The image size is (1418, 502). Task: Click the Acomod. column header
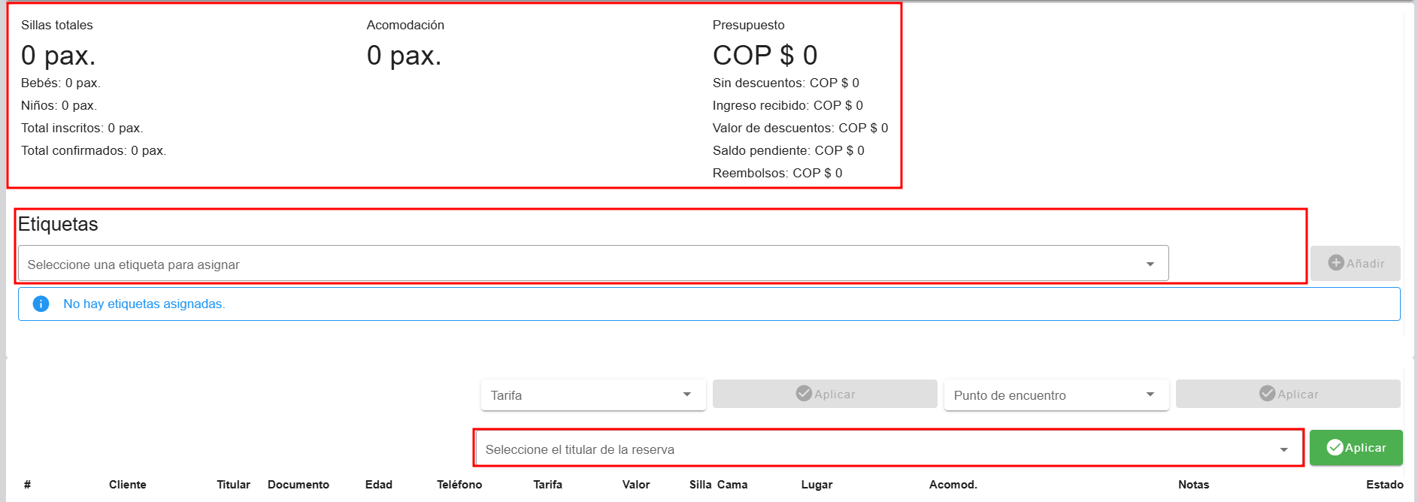click(x=953, y=485)
